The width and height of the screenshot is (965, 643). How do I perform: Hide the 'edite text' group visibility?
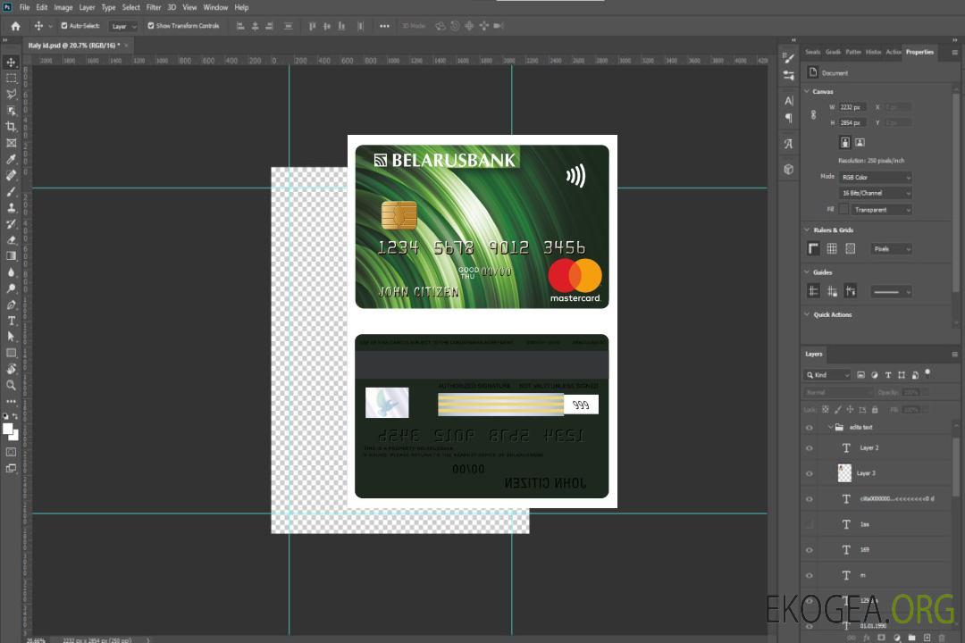810,428
